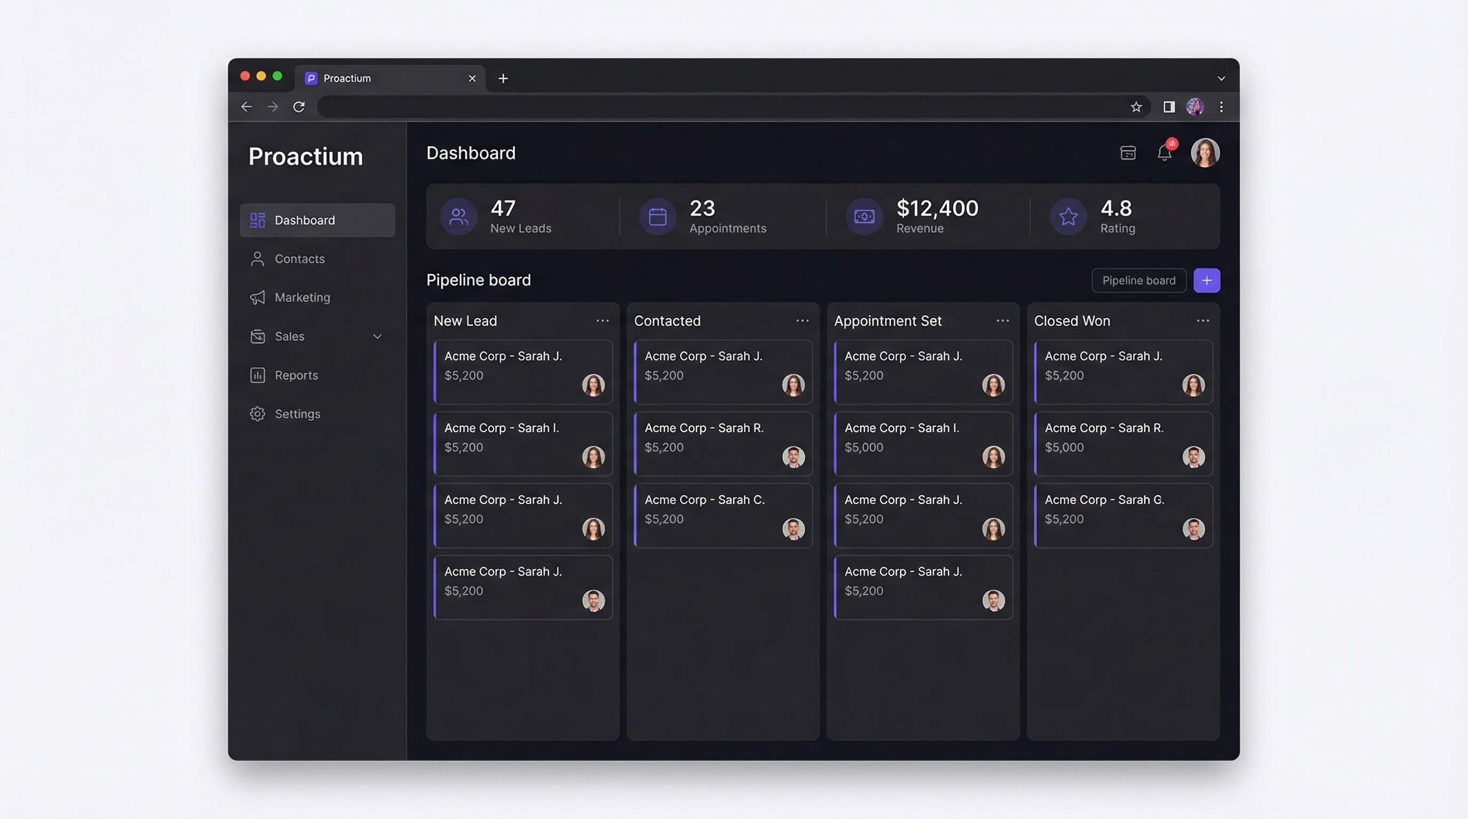The height and width of the screenshot is (819, 1468).
Task: Open the Contacts section from the sidebar
Action: [299, 259]
